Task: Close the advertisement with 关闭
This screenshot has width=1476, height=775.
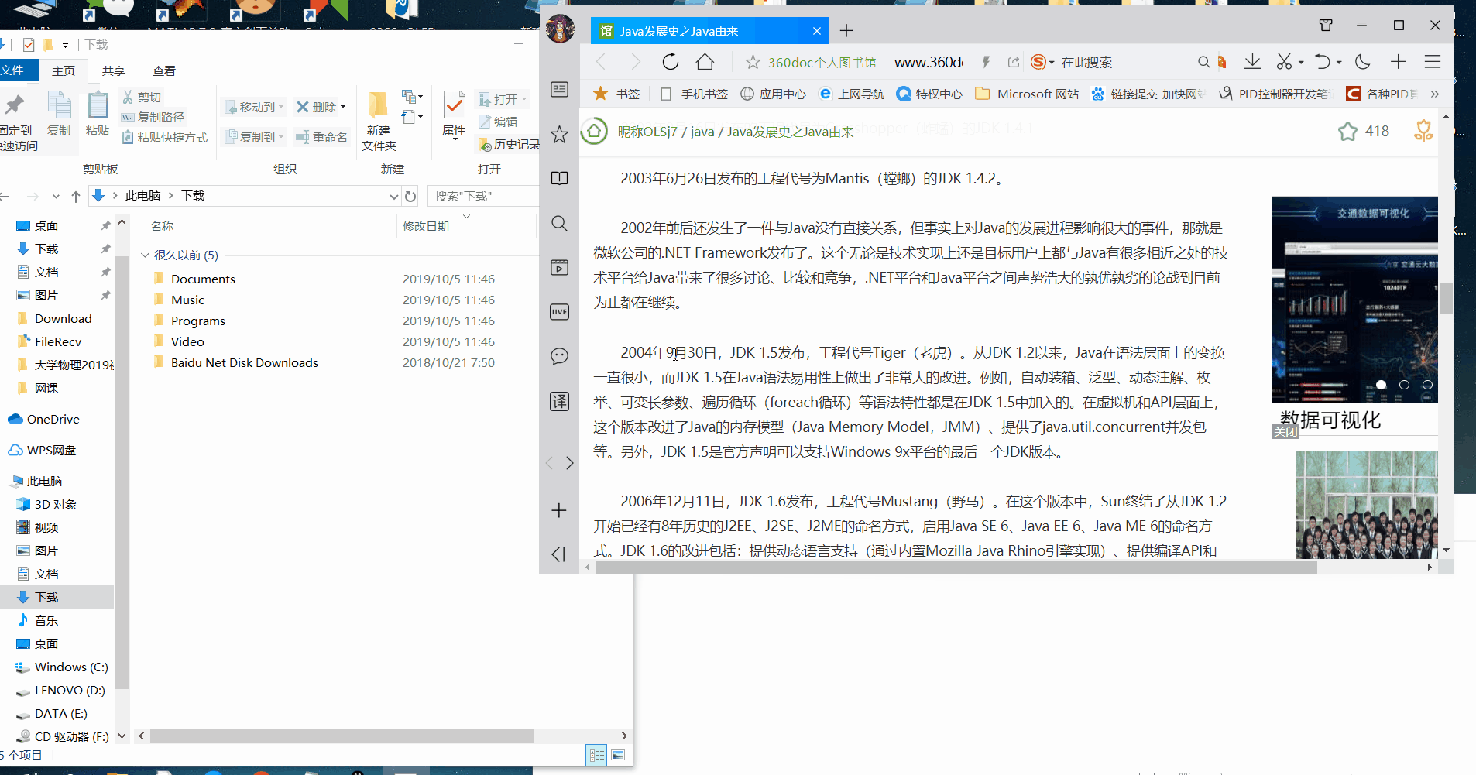Action: [x=1285, y=431]
